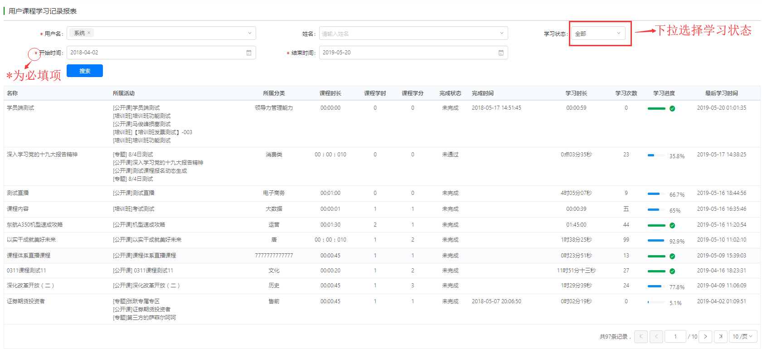The width and height of the screenshot is (762, 349).
Task: Select the 课程内容 course name
Action: click(18, 209)
